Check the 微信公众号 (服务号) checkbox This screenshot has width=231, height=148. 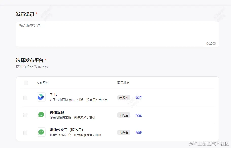coord(25,133)
